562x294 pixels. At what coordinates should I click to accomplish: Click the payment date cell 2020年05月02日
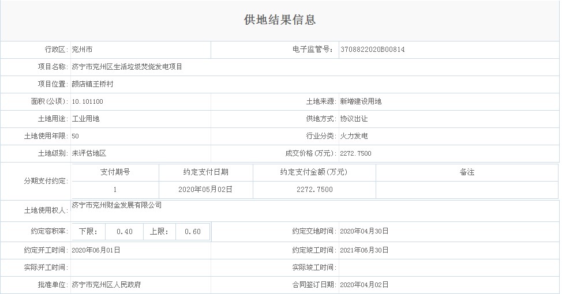205,189
